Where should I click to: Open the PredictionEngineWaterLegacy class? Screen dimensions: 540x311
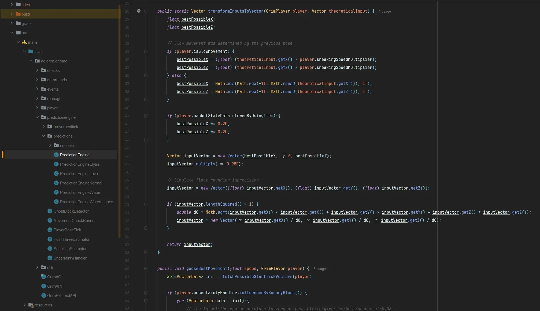point(86,202)
